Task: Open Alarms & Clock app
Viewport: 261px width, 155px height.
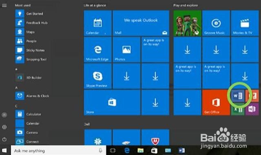Action: 33,96
